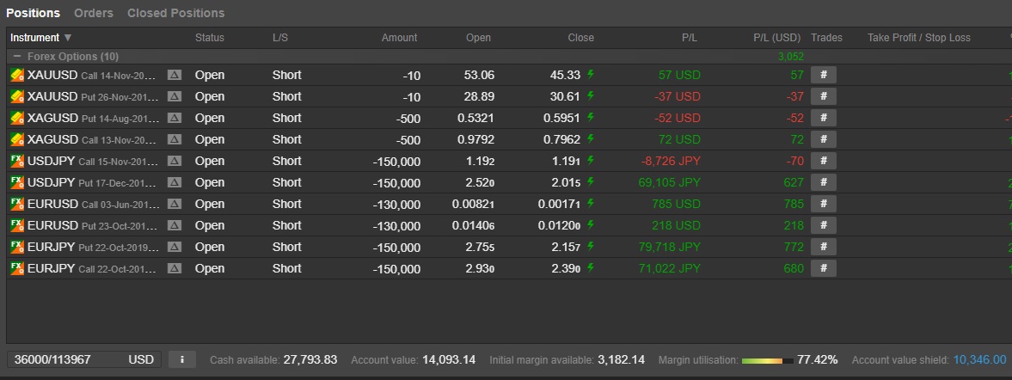Click Initial margin available 3,182.14 value

[x=621, y=359]
